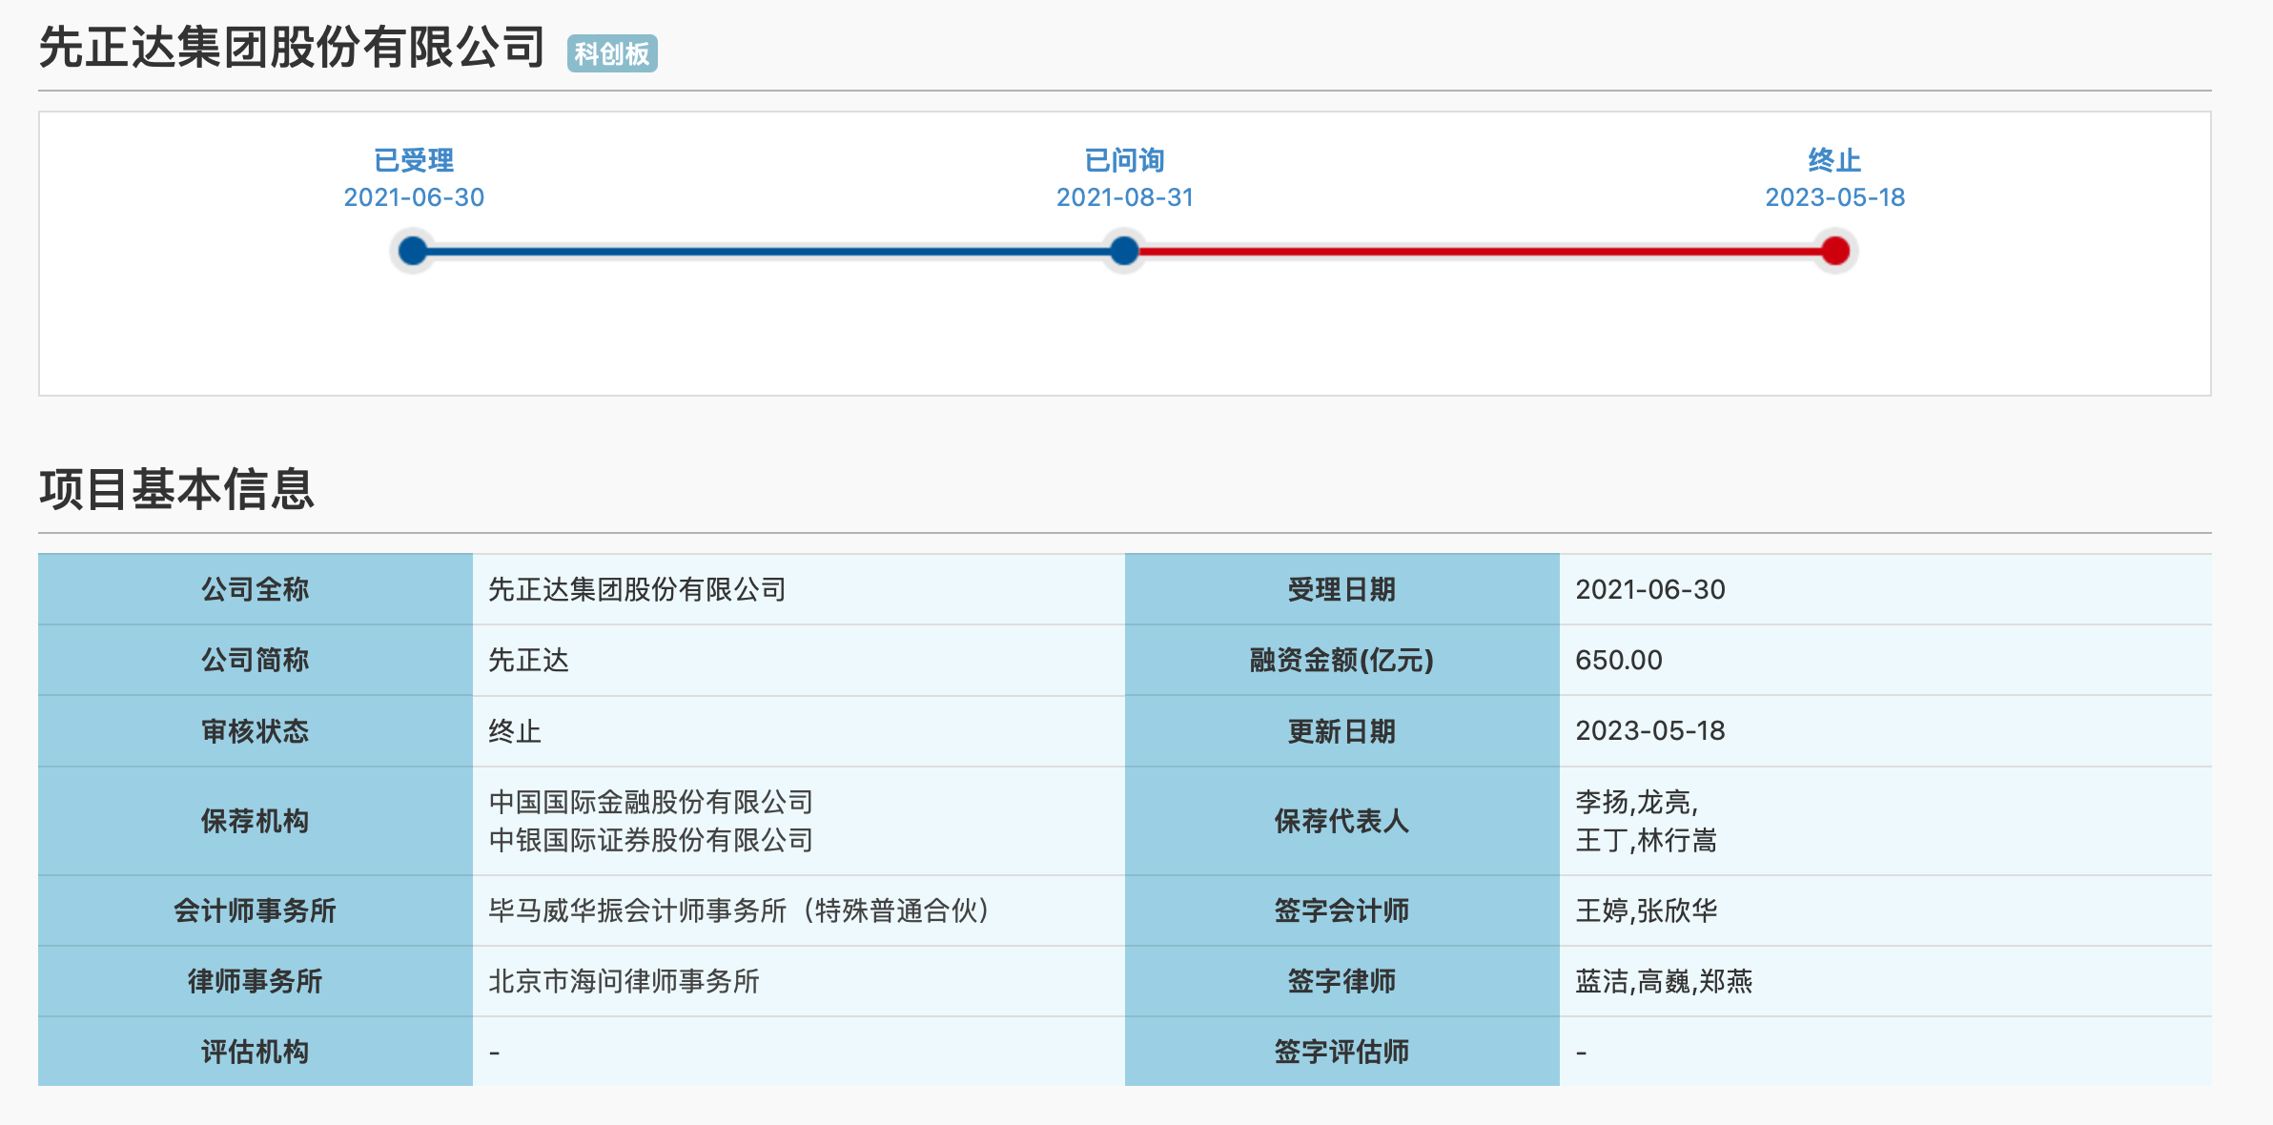Click the 已问询 timeline dot
Image resolution: width=2273 pixels, height=1125 pixels.
pos(1124,251)
